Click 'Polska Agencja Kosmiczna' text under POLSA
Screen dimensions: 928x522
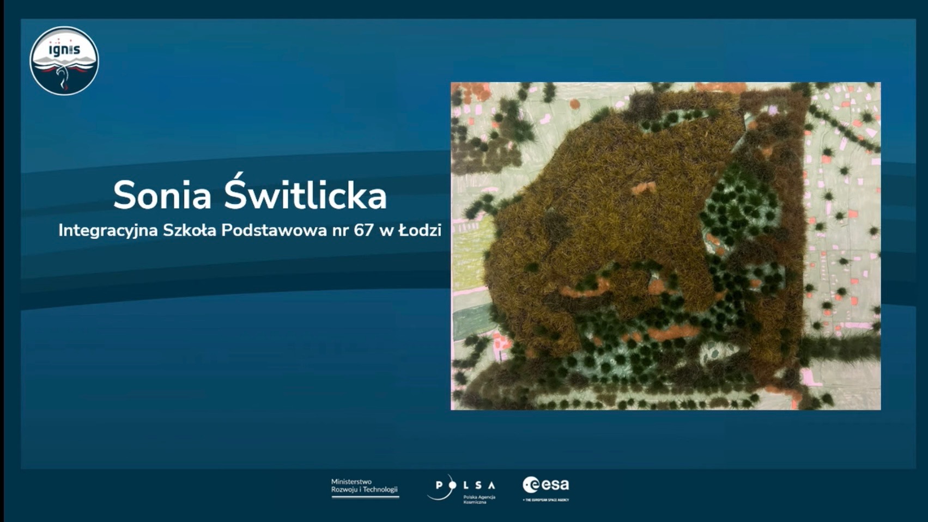tap(479, 500)
